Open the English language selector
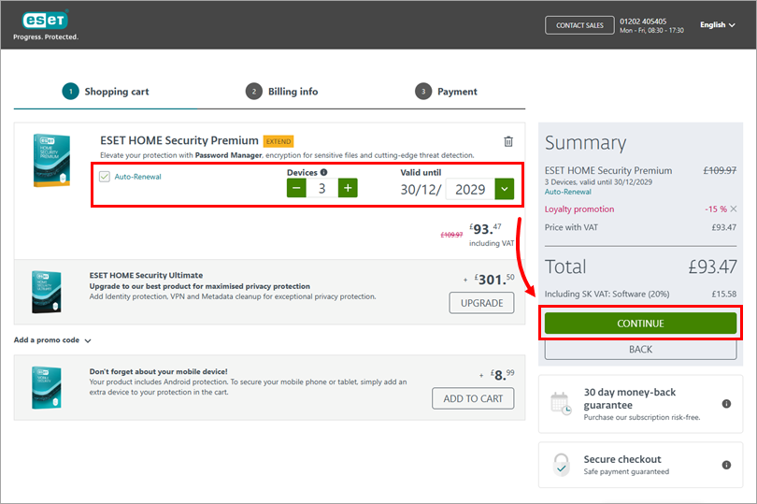Image resolution: width=757 pixels, height=504 pixels. pyautogui.click(x=718, y=24)
